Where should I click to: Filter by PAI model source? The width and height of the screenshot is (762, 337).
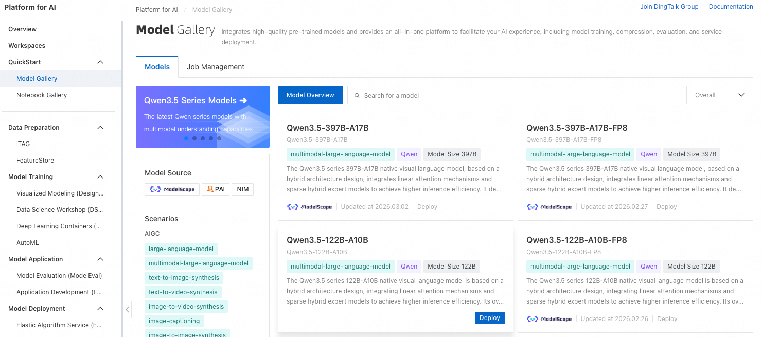(216, 189)
